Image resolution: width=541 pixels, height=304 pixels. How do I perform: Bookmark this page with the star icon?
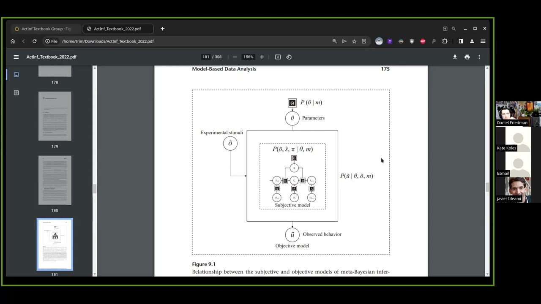tap(354, 41)
